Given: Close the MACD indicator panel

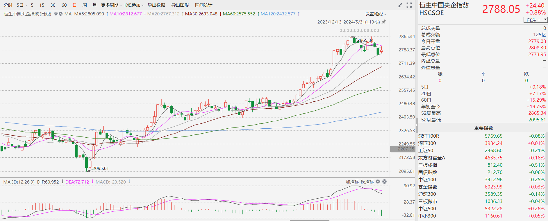Looking at the screenshot, I should (384, 182).
